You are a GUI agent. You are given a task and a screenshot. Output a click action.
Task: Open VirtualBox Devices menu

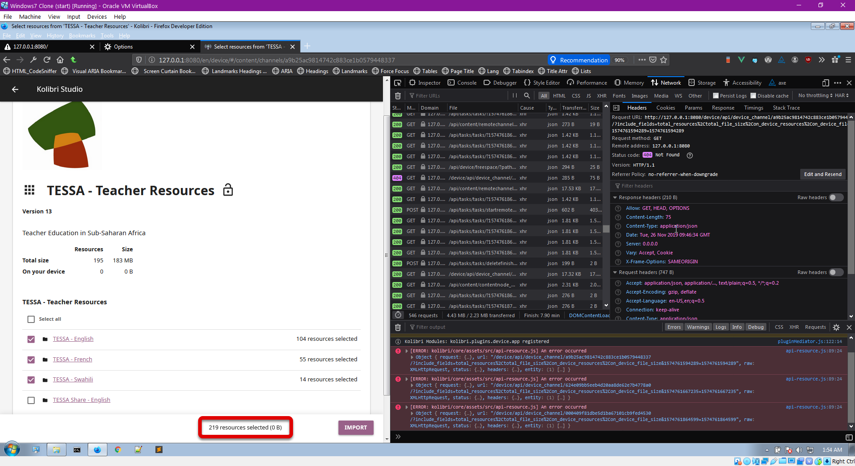point(97,16)
